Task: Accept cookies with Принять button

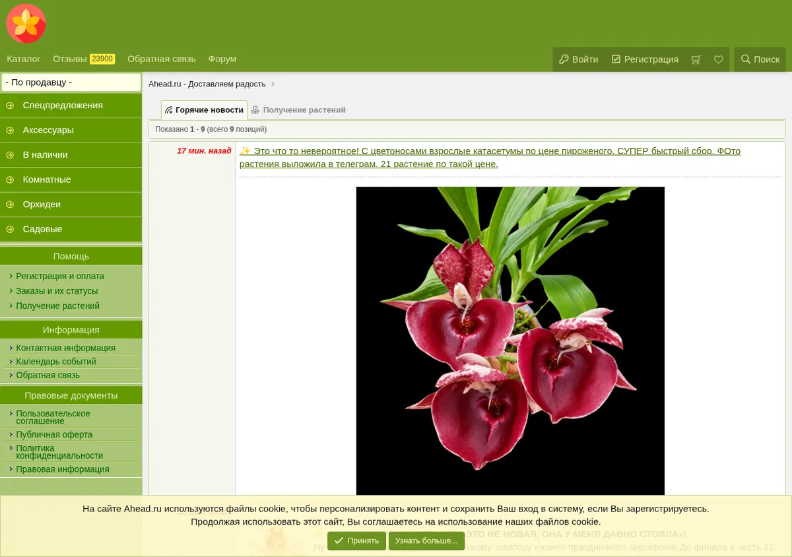Action: pyautogui.click(x=356, y=541)
